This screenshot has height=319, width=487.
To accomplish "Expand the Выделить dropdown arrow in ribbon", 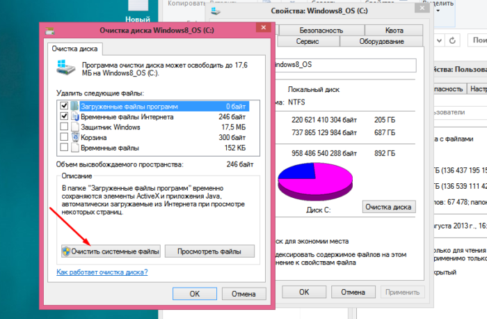I will [438, 11].
